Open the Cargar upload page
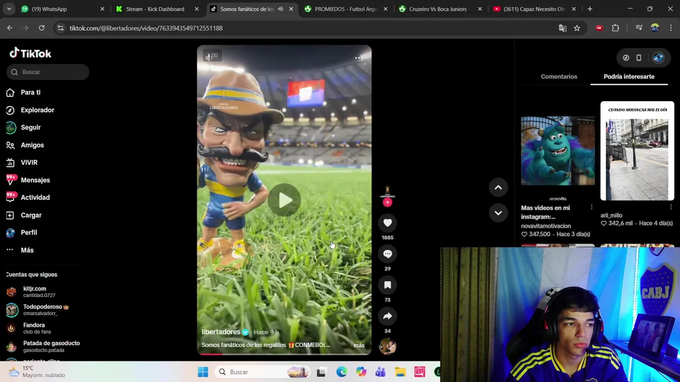Screen dimensions: 680x382 click(x=31, y=215)
